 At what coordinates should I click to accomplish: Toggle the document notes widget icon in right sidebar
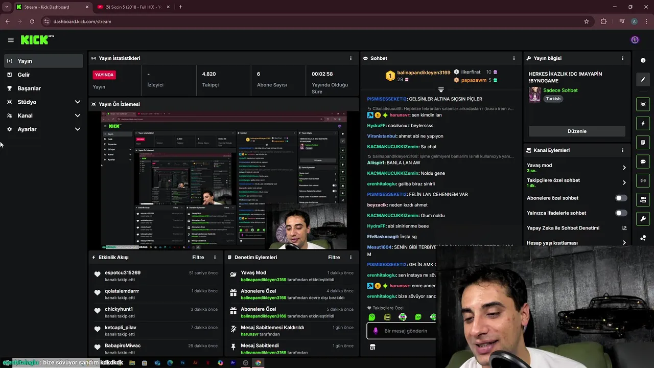pos(643,142)
